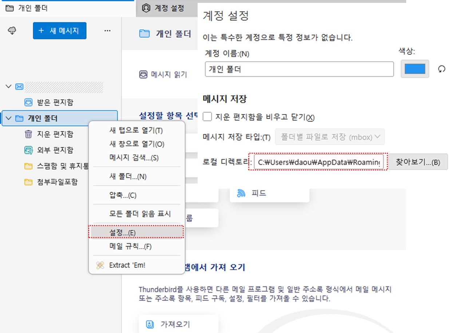Open the 받은 편지함 inbox folder
The image size is (452, 333).
55,102
